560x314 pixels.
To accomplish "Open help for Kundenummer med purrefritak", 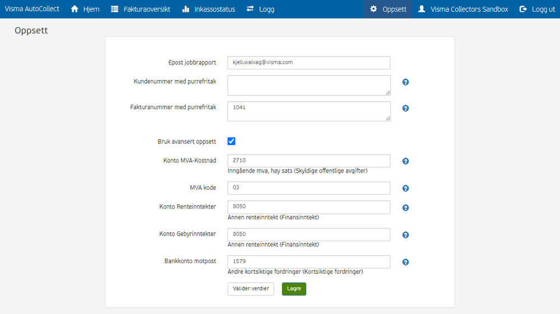I will pos(405,82).
